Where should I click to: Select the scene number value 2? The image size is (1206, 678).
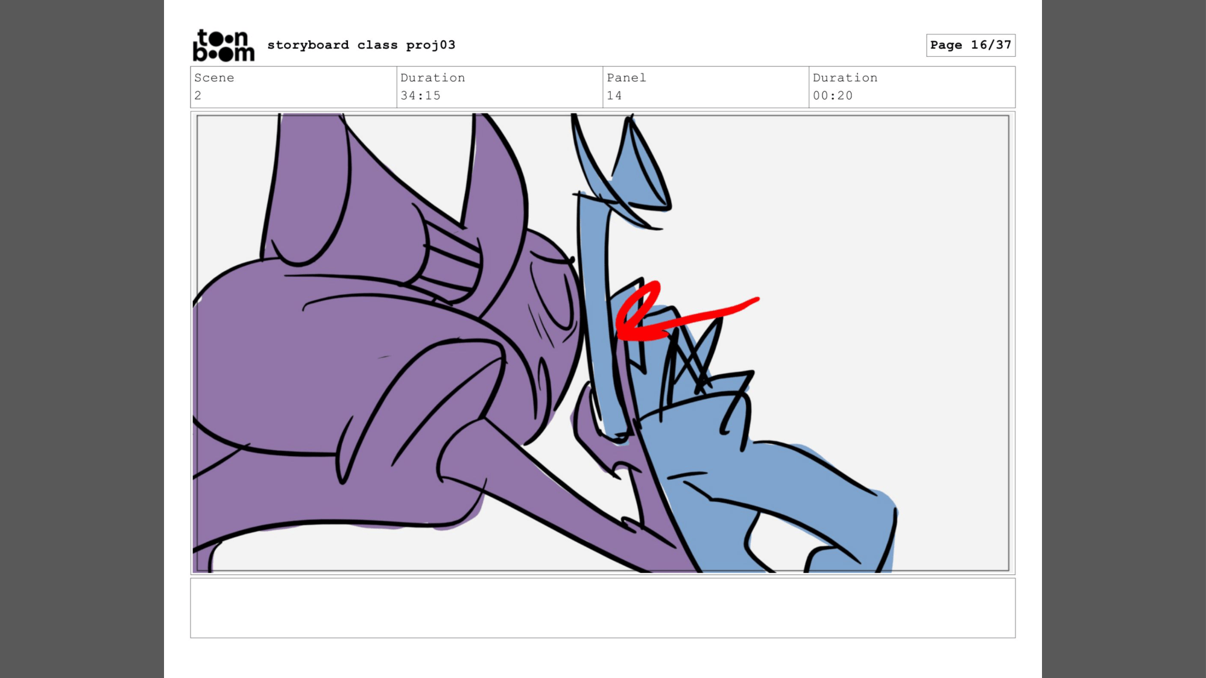(x=198, y=96)
